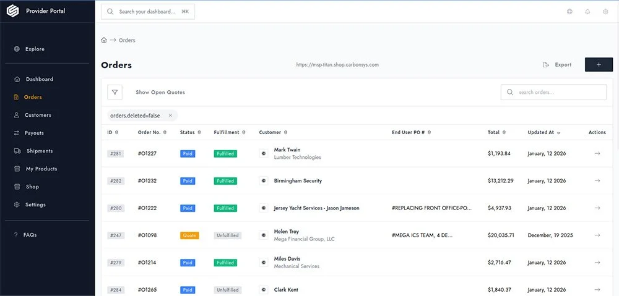
Task: Click ID badge #281
Action: pyautogui.click(x=115, y=154)
